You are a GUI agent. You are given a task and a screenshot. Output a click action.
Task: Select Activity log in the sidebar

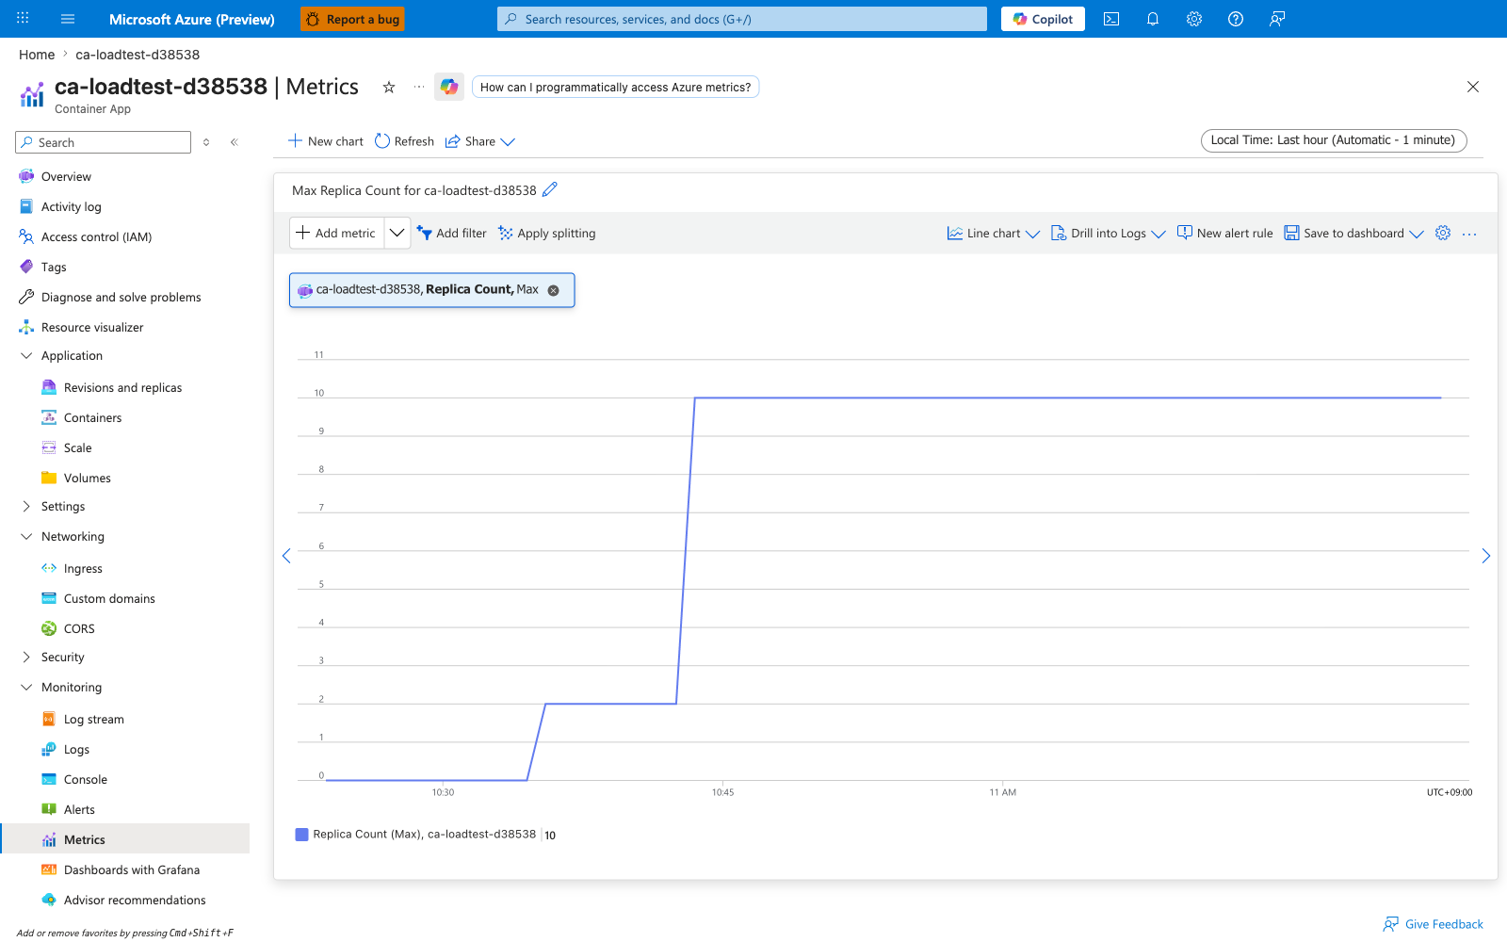(72, 207)
